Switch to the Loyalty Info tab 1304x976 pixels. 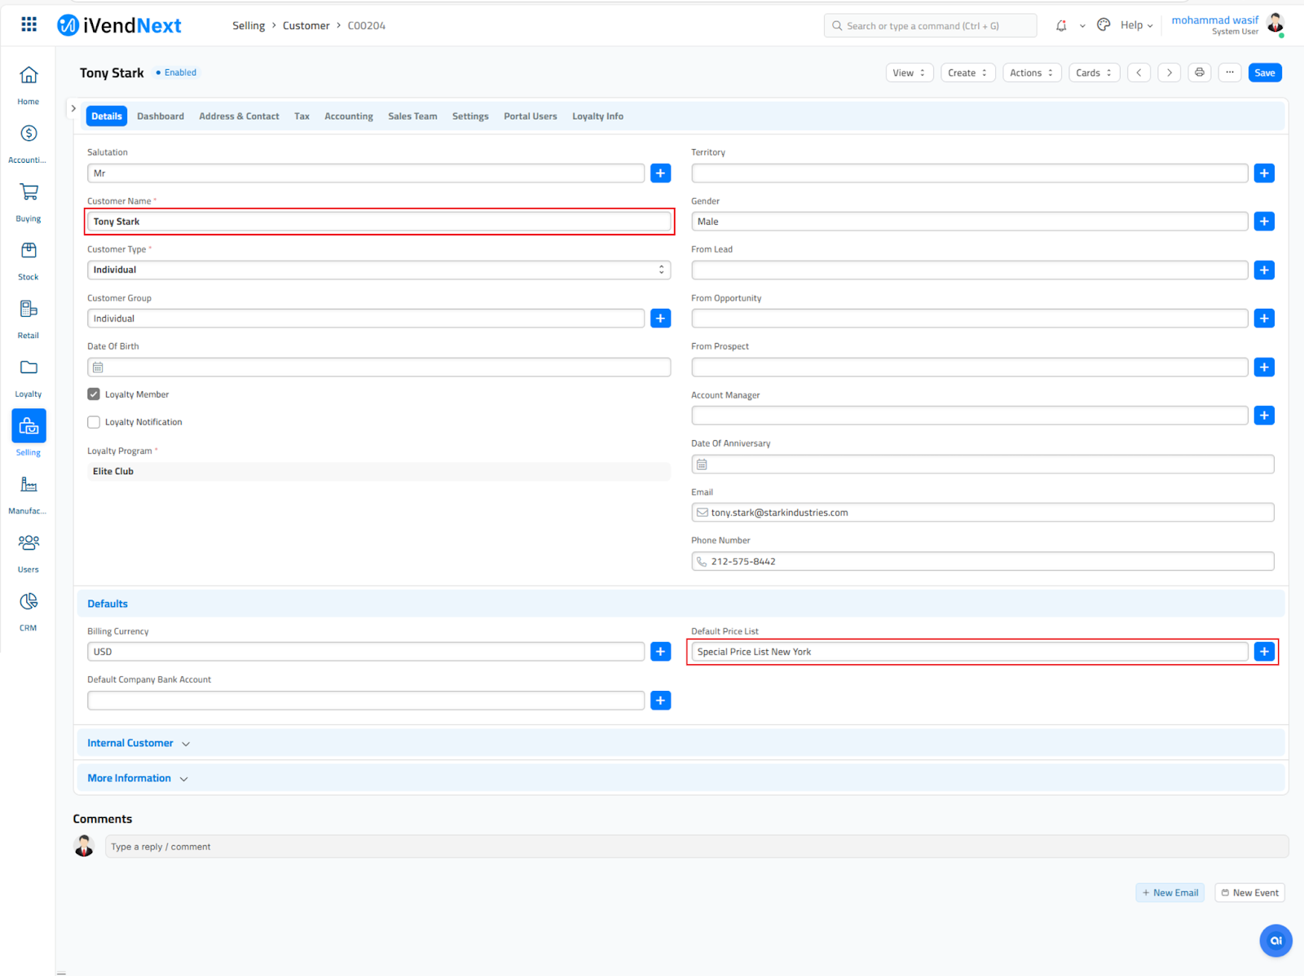click(597, 117)
